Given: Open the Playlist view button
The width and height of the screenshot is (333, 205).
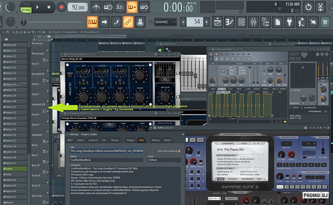Looking at the screenshot, I should [217, 22].
